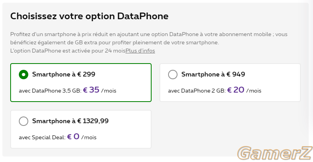The width and height of the screenshot is (313, 162).
Task: Click the "Smartphone à € 949" title text
Action: [x=213, y=74]
